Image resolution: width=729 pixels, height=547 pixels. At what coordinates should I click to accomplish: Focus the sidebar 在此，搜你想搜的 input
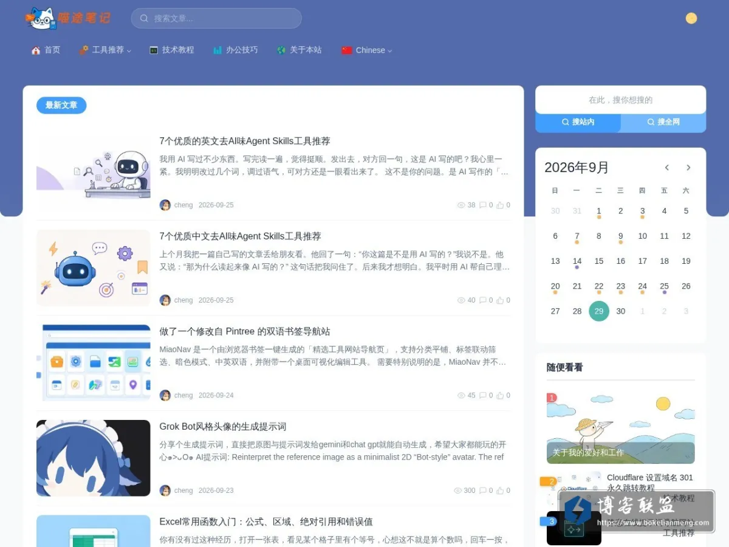pos(620,100)
